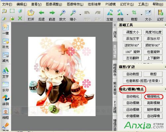Click the 运动模糊 button
Image resolution: width=166 pixels, height=132 pixels.
[132, 110]
